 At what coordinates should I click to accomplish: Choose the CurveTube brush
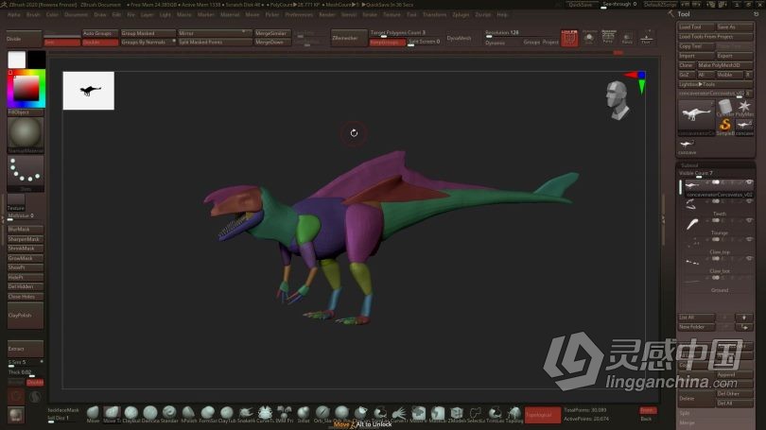click(x=266, y=413)
